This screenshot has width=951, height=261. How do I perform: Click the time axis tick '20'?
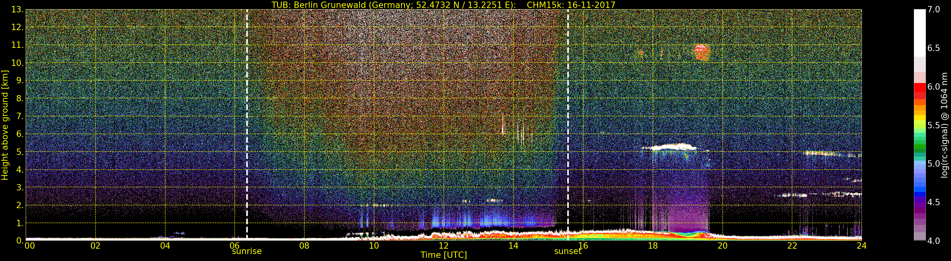(x=722, y=245)
